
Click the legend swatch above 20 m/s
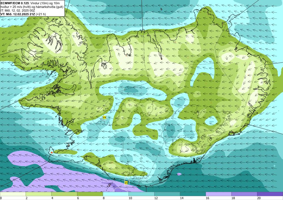[270, 194]
